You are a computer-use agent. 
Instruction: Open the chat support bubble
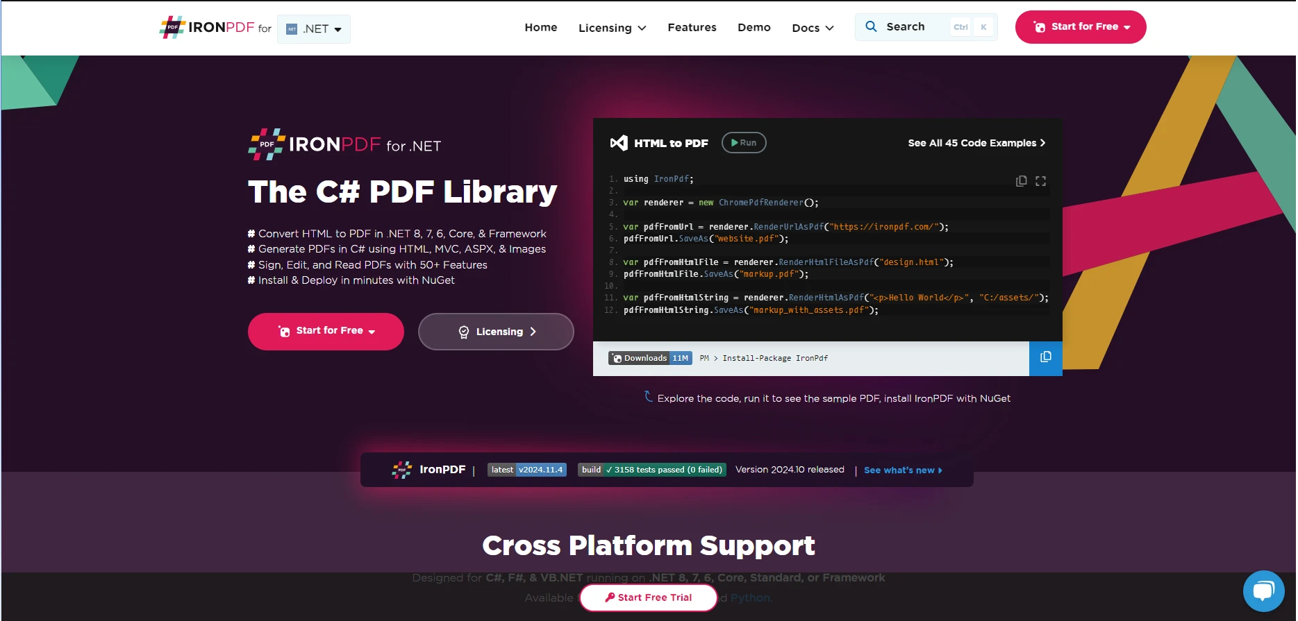(1263, 591)
